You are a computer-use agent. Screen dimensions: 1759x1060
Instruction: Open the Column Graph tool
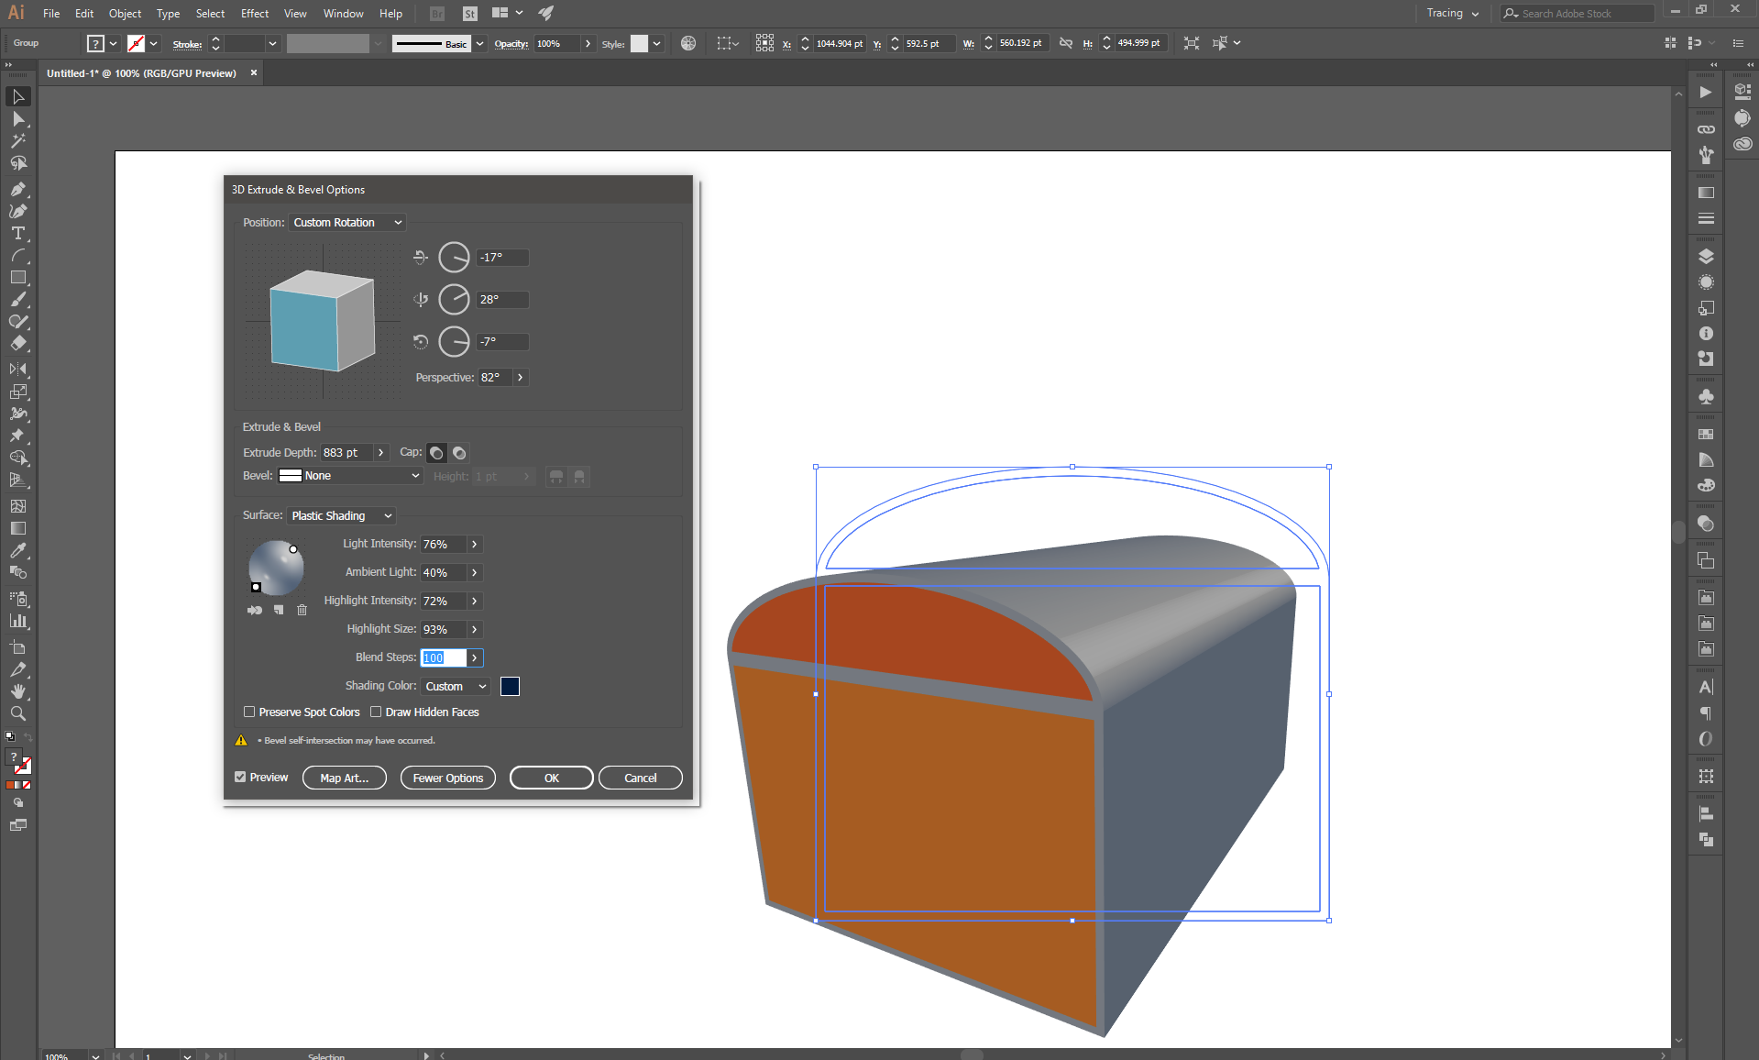pos(17,621)
